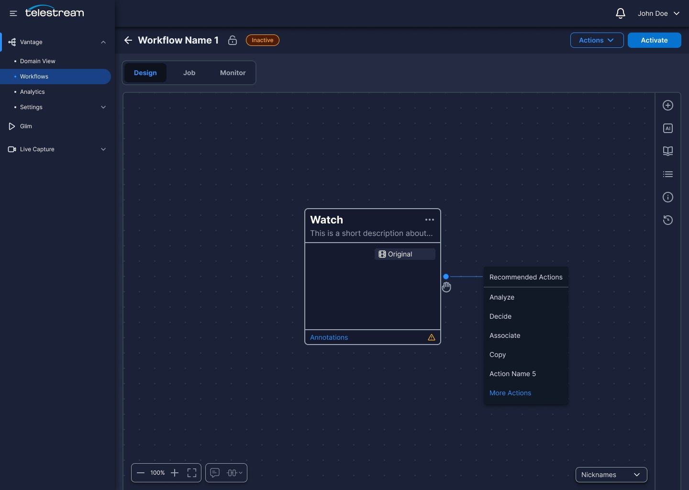The height and width of the screenshot is (490, 689).
Task: Open the history icon
Action: (x=668, y=220)
